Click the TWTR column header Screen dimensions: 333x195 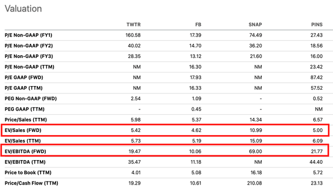point(134,25)
